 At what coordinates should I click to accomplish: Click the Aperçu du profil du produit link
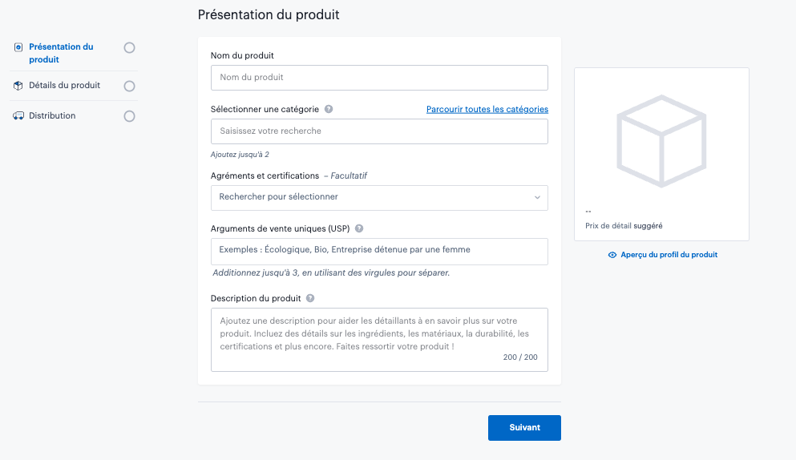point(669,255)
